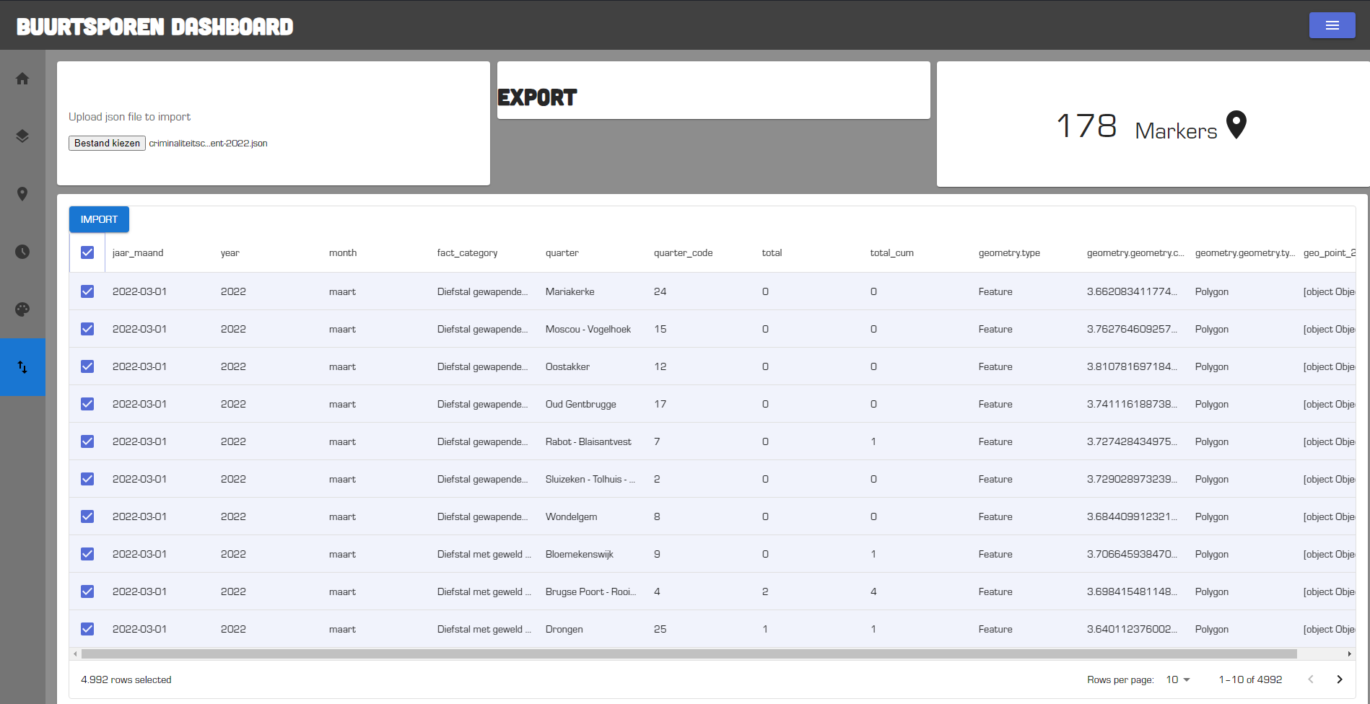1370x704 pixels.
Task: Click the 4,992 rows selected text
Action: (x=126, y=679)
